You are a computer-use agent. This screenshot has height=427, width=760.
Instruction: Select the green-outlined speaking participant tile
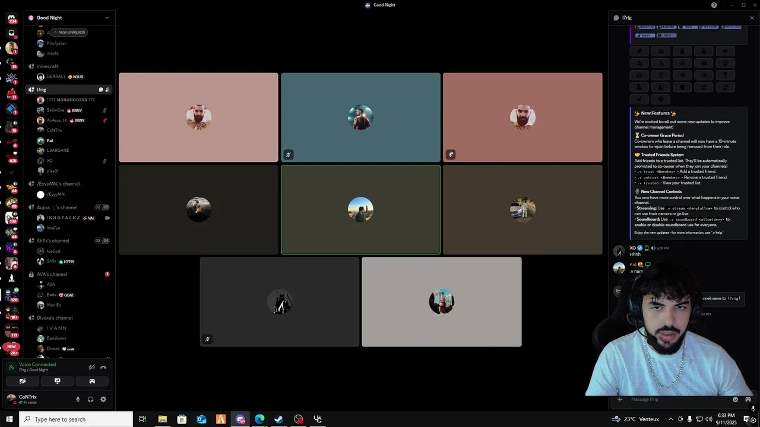tap(360, 210)
